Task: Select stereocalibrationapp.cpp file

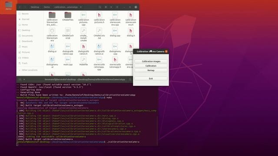Action: pyautogui.click(x=99, y=64)
